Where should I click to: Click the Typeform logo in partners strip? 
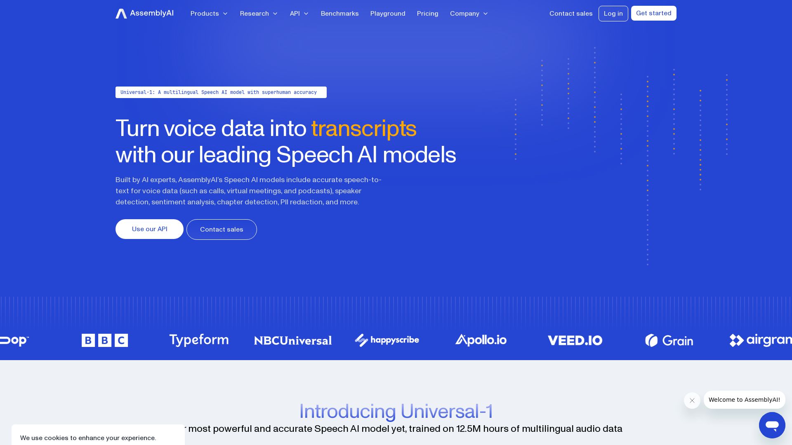[x=198, y=340]
